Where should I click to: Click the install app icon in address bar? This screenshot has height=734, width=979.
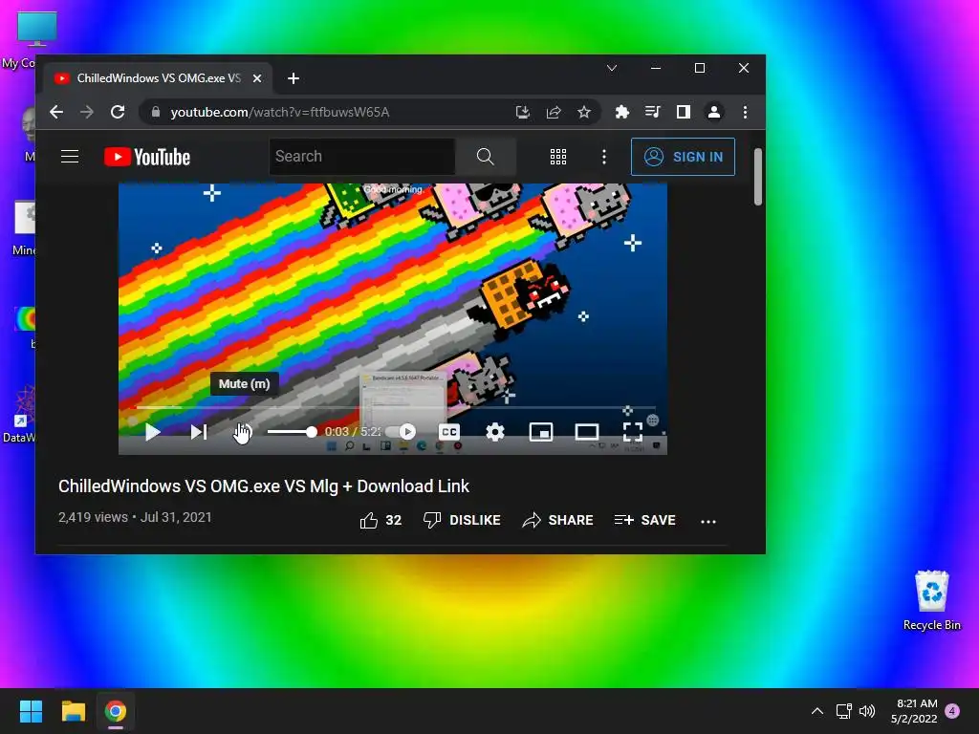click(523, 112)
